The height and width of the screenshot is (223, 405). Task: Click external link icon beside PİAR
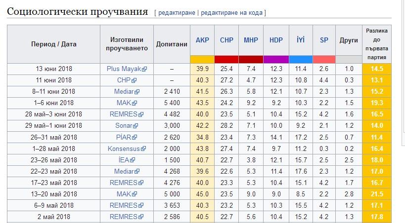(135, 137)
